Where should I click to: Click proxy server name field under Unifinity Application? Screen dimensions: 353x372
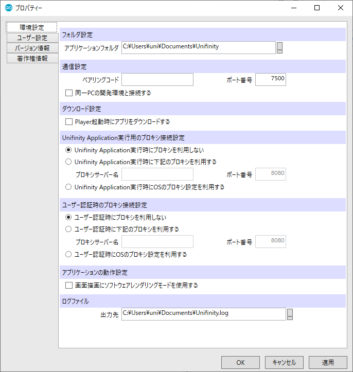[157, 174]
